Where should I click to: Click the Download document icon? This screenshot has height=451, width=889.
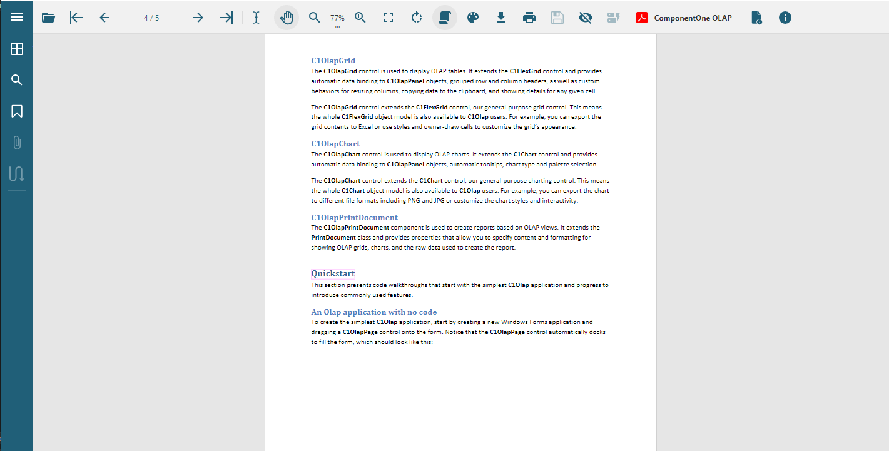(x=500, y=18)
